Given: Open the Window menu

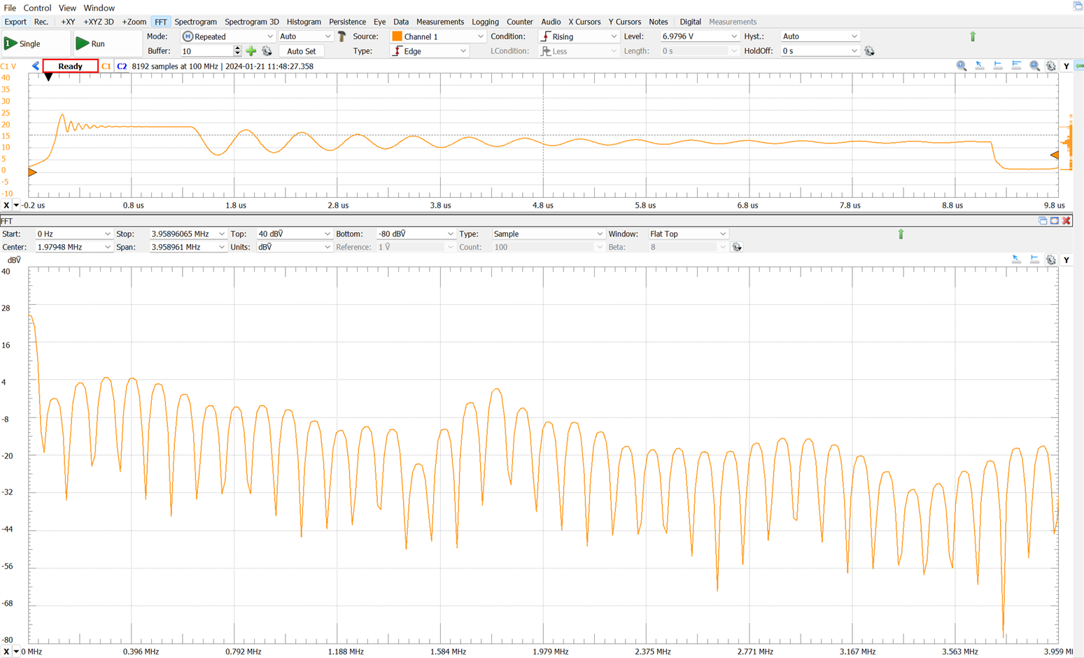Looking at the screenshot, I should coord(99,8).
